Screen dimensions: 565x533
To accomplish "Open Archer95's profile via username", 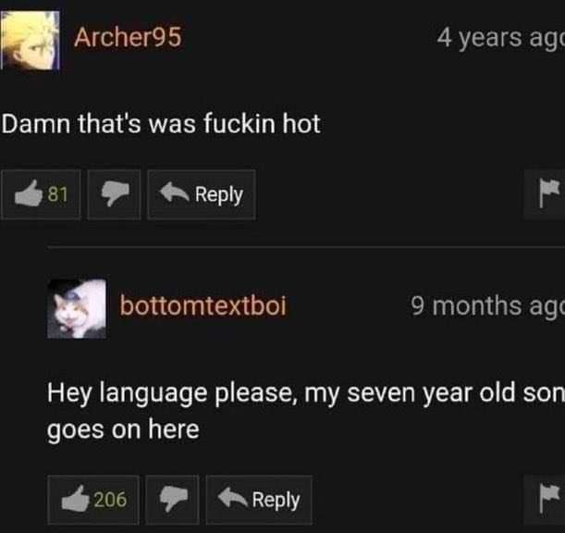I will tap(128, 37).
